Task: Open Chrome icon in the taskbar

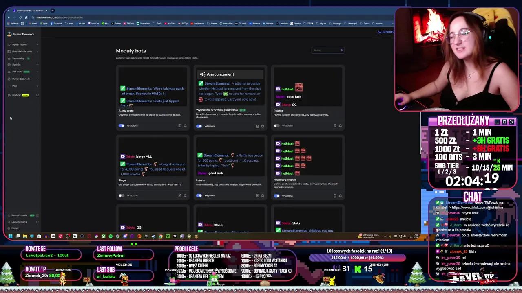Action: click(160, 236)
